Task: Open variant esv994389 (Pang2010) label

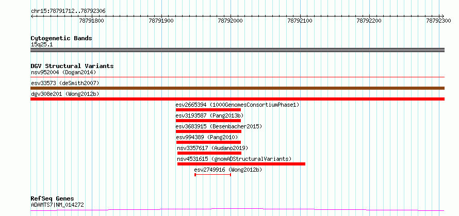Action: pyautogui.click(x=207, y=137)
